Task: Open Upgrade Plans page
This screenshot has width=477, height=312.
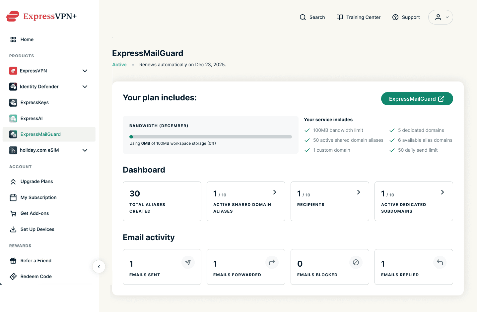Action: coord(49,182)
